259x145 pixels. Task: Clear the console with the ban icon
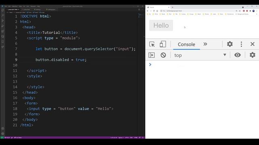pos(163,55)
